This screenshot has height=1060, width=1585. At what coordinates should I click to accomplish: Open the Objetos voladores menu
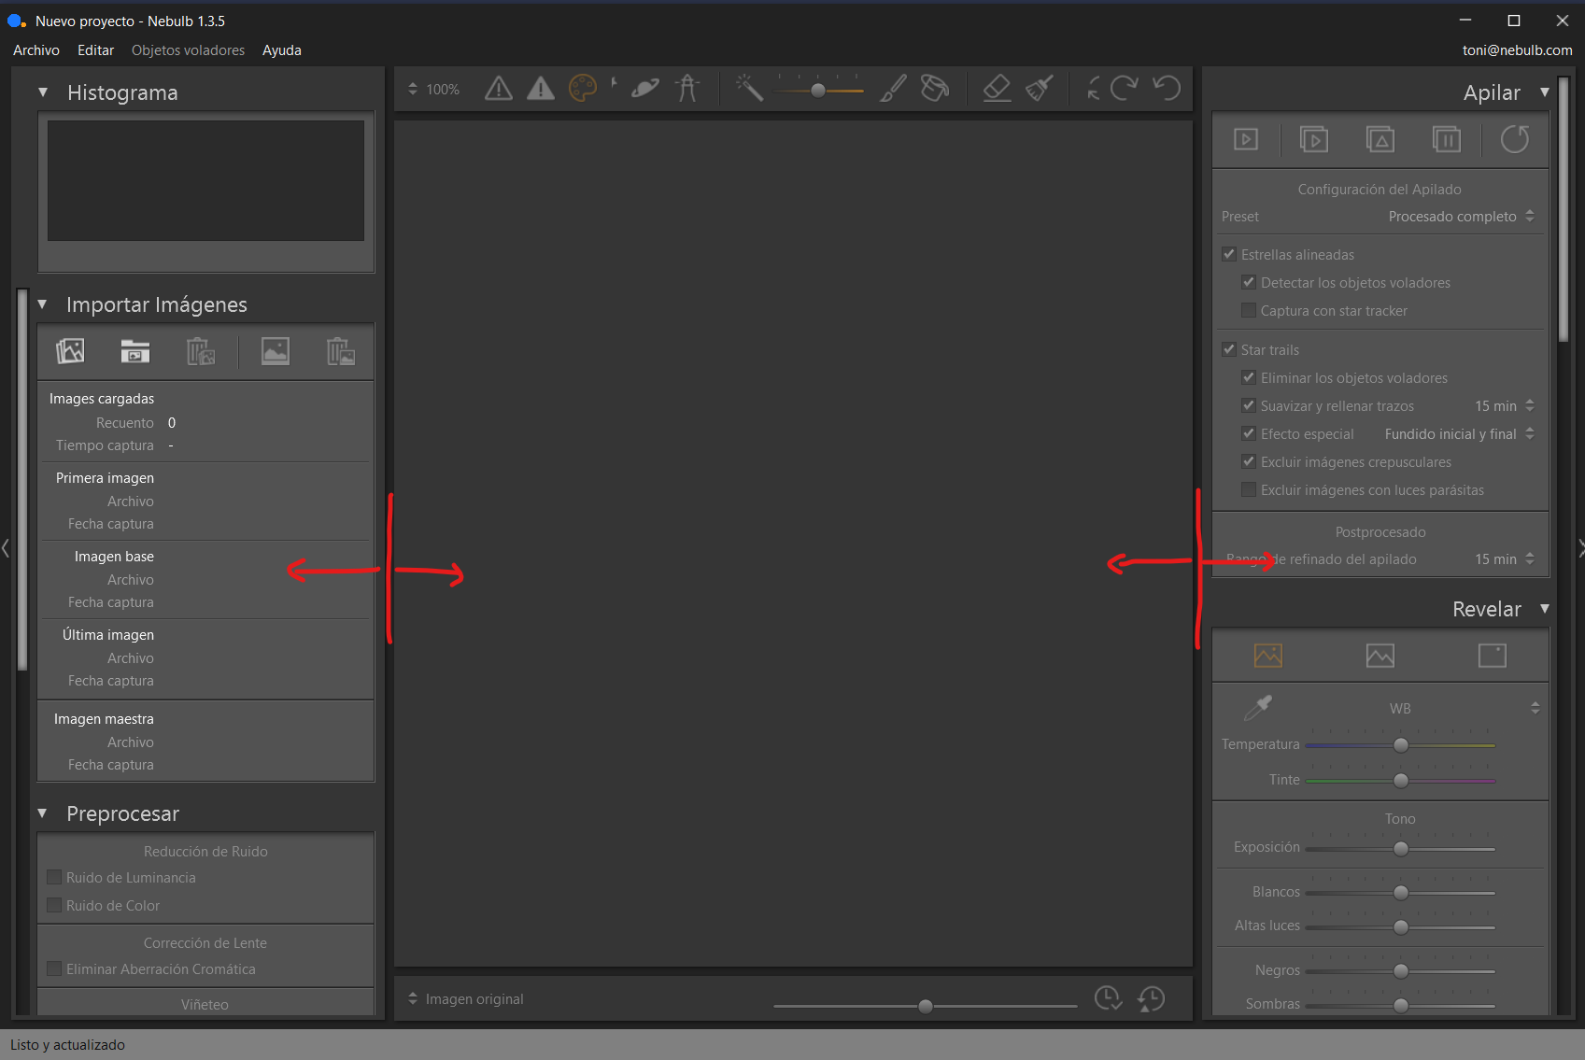[188, 50]
